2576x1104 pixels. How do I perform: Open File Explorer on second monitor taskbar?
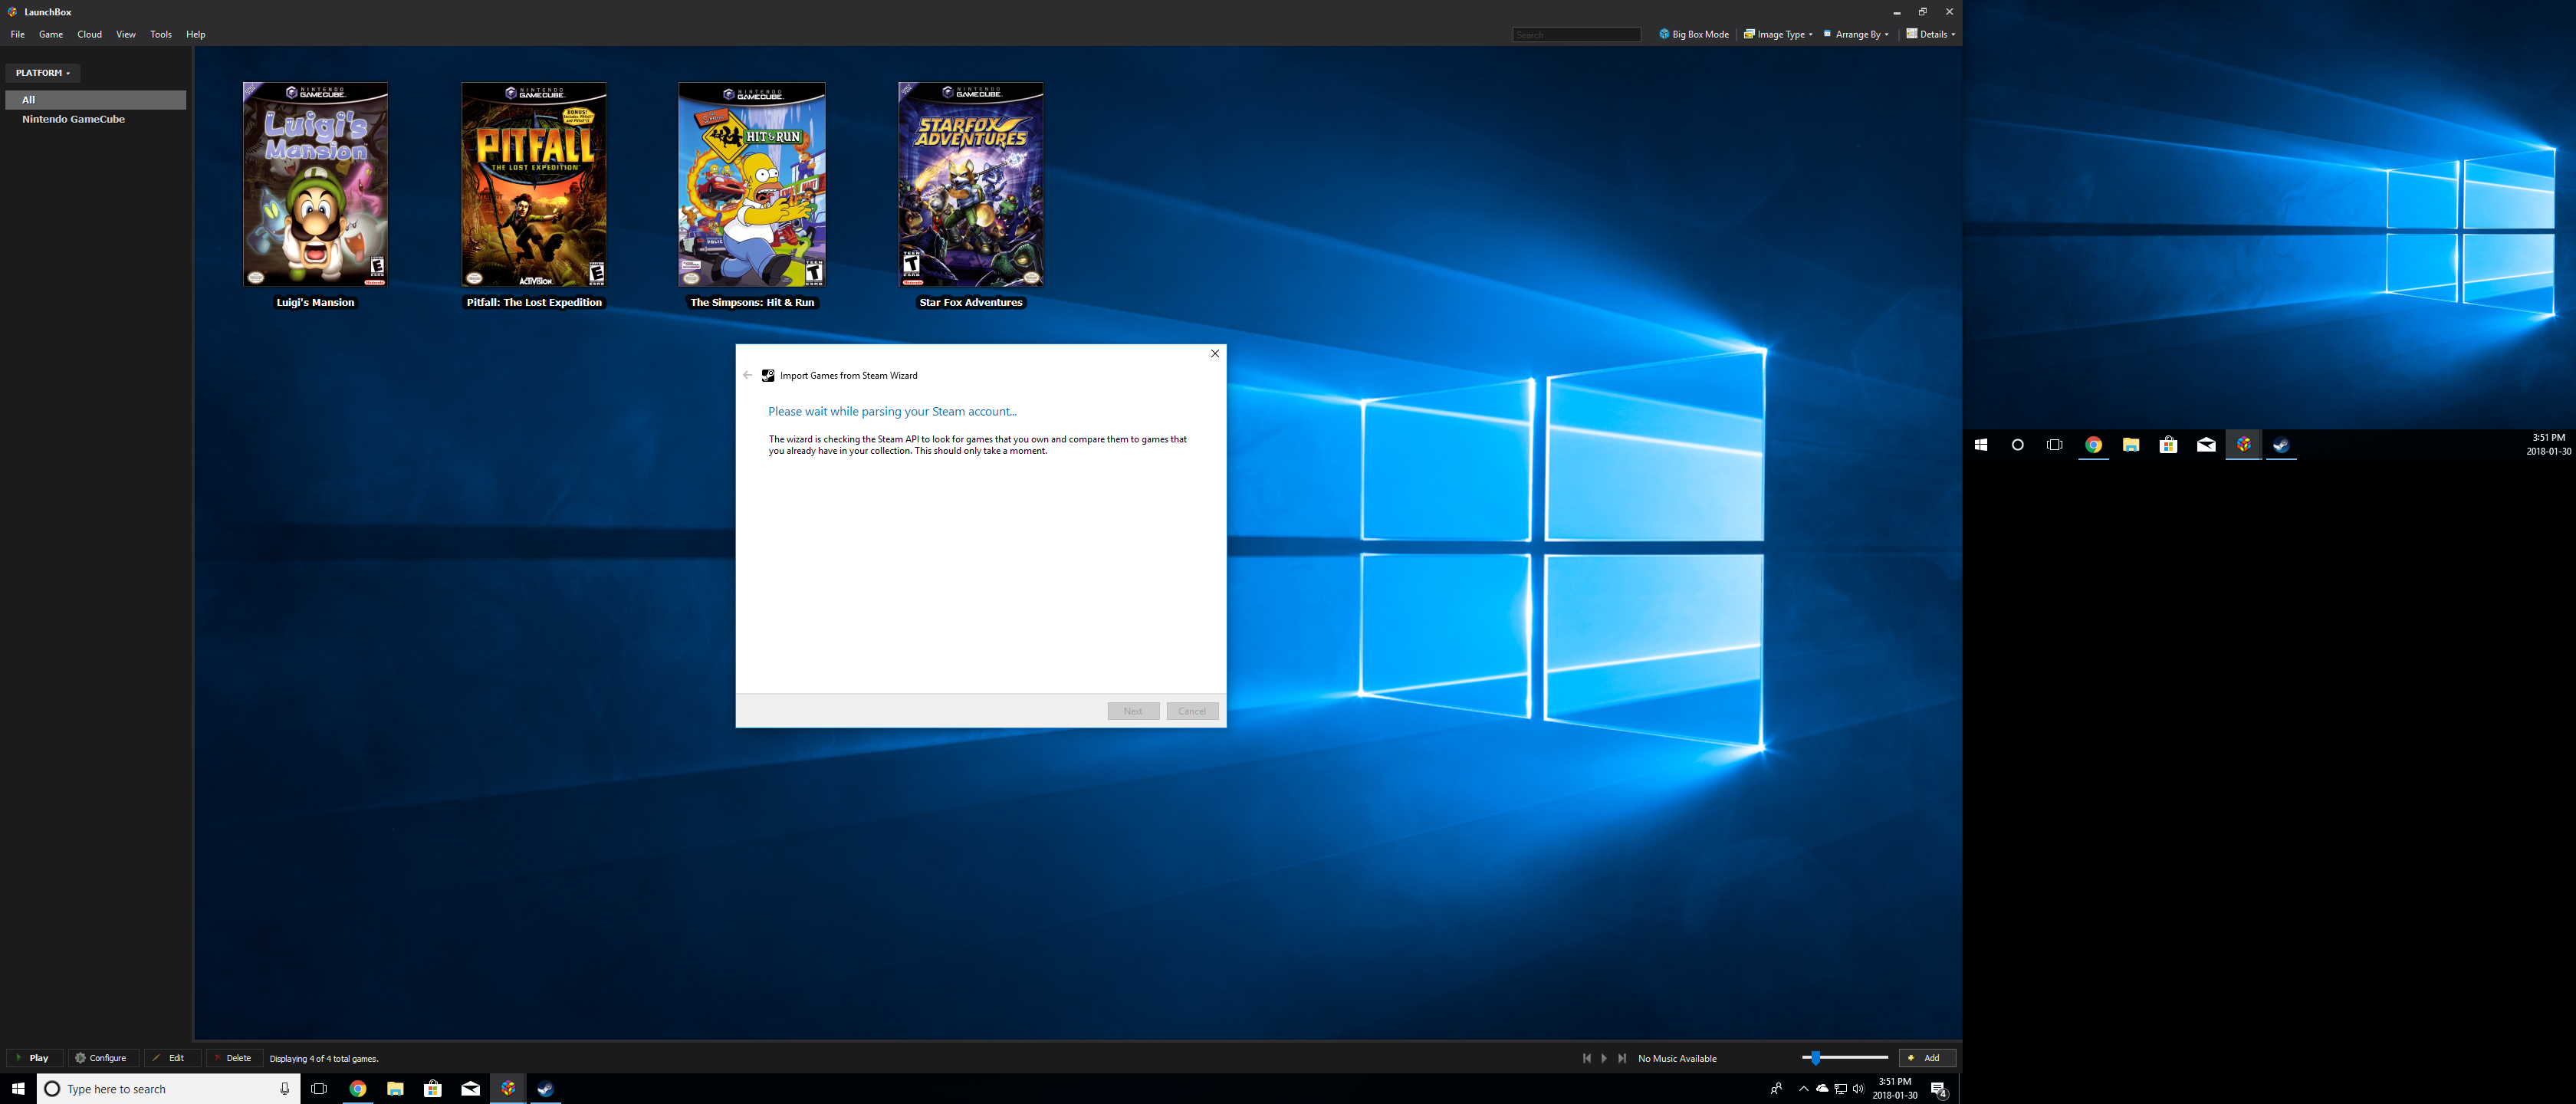click(x=2131, y=445)
